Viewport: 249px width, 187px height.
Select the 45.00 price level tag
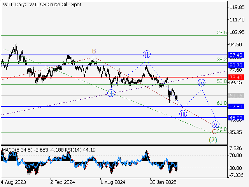pos(236,118)
